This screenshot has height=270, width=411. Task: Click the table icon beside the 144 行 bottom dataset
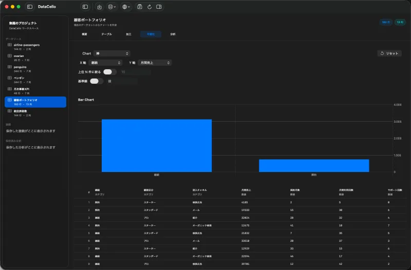click(10, 111)
